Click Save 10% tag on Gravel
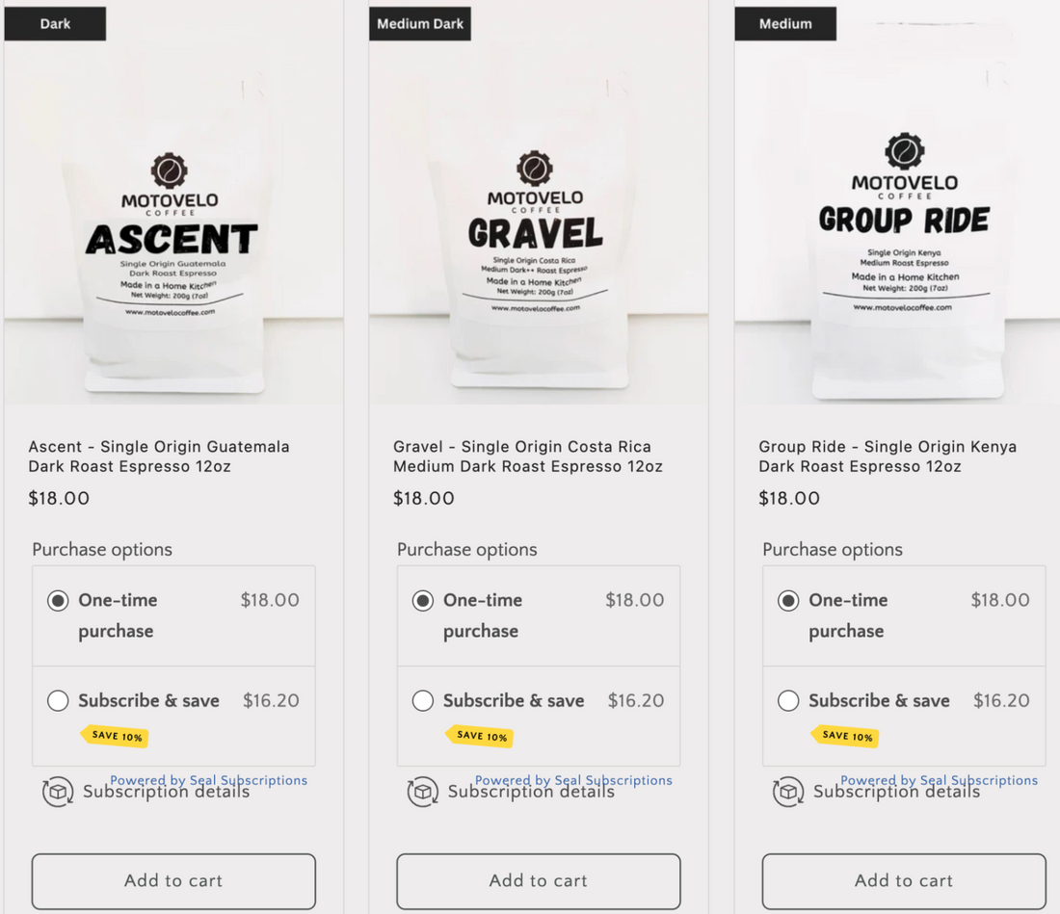 480,736
